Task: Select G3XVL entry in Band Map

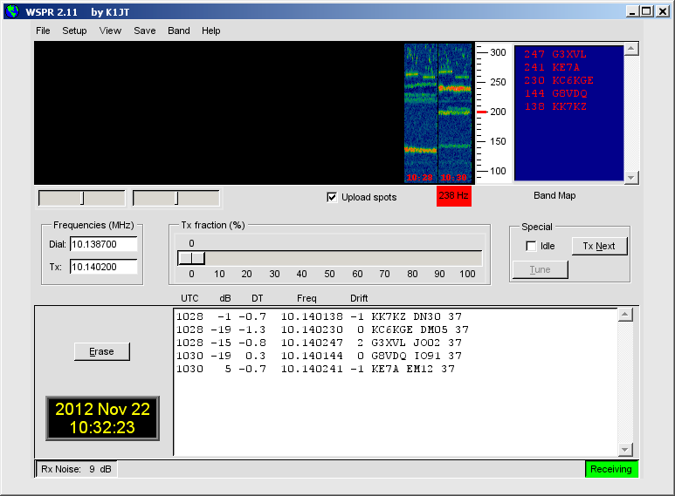Action: pyautogui.click(x=555, y=54)
